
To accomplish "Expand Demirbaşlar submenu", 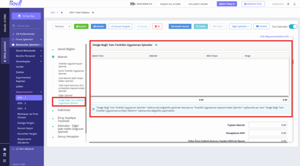I will click(28, 61).
